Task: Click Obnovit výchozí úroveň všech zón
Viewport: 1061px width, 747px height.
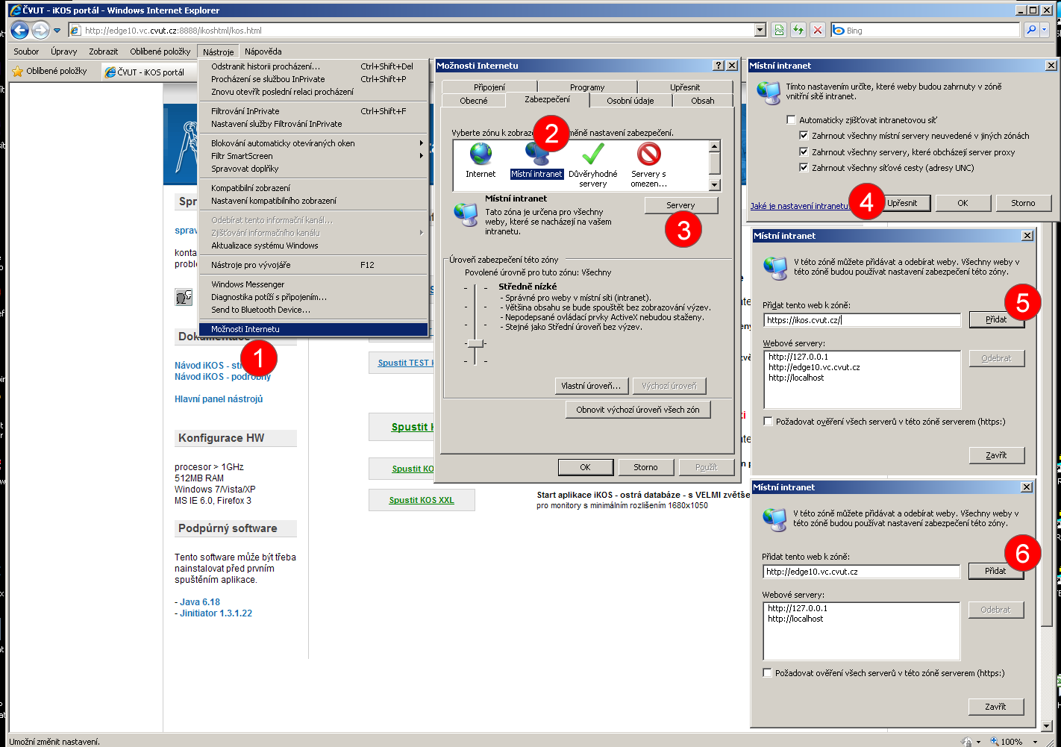Action: 638,410
